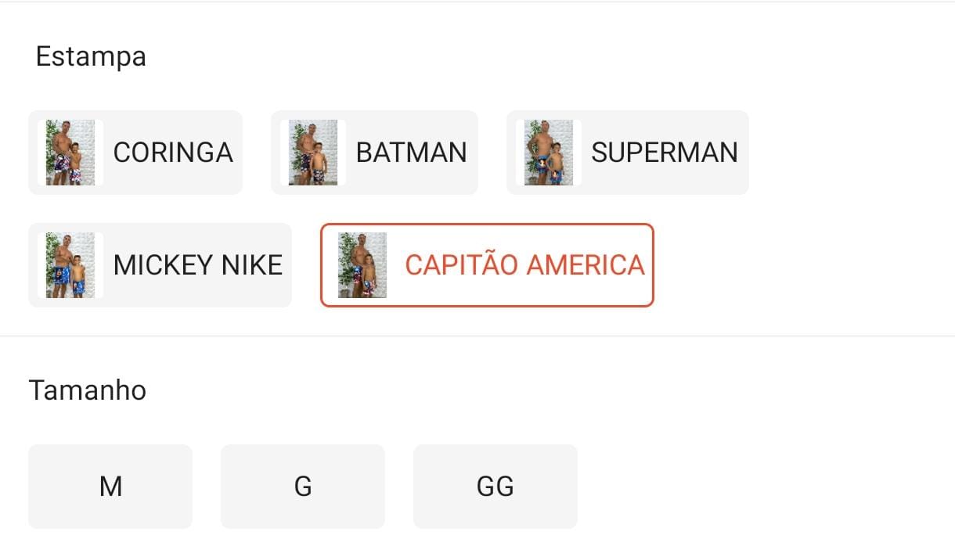
Task: Select the MICKEY NIKE text label
Action: point(197,265)
